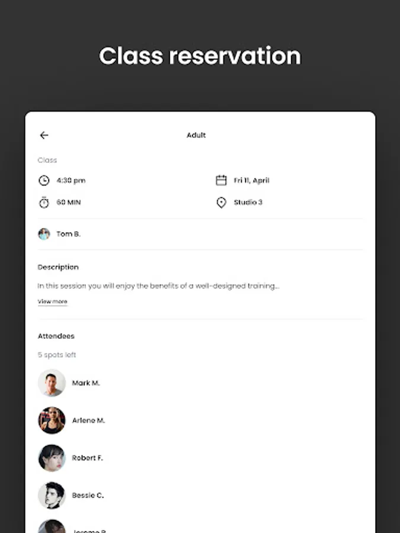Tap the stopwatch icon beside 60 MIN
Viewport: 400px width, 533px height.
(44, 203)
